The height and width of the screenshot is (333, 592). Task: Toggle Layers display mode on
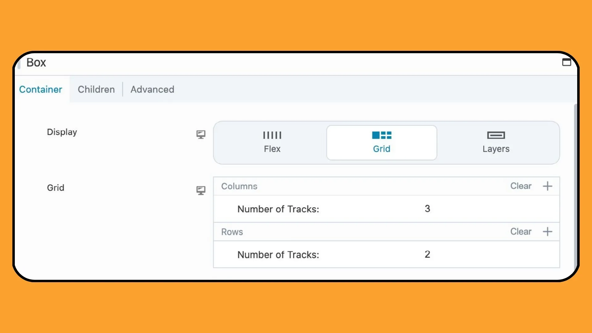pyautogui.click(x=495, y=142)
